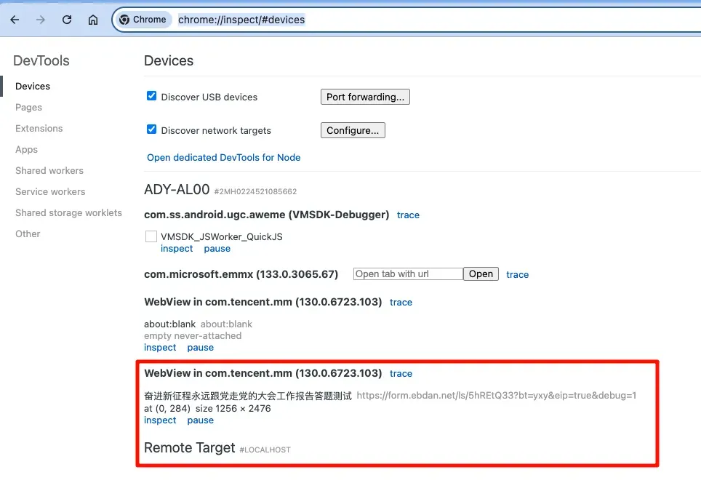Click the empty never-attached status text
The image size is (701, 491).
pos(193,336)
